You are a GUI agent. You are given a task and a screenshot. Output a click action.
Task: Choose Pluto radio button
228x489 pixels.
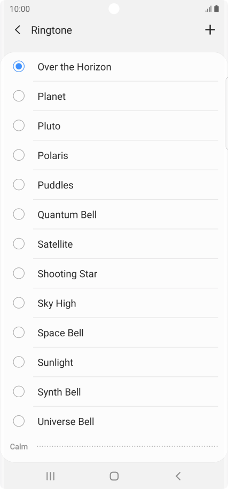click(x=19, y=125)
